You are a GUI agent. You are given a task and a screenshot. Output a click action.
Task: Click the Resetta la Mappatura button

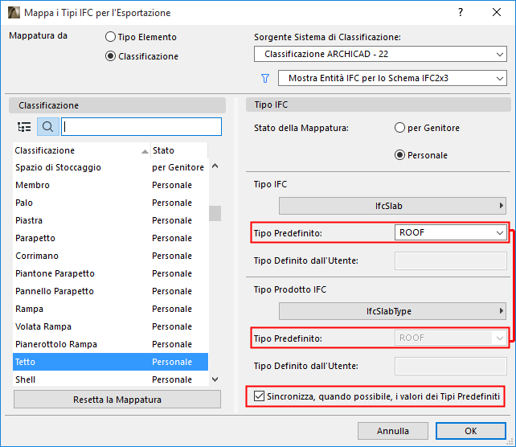[x=117, y=400]
